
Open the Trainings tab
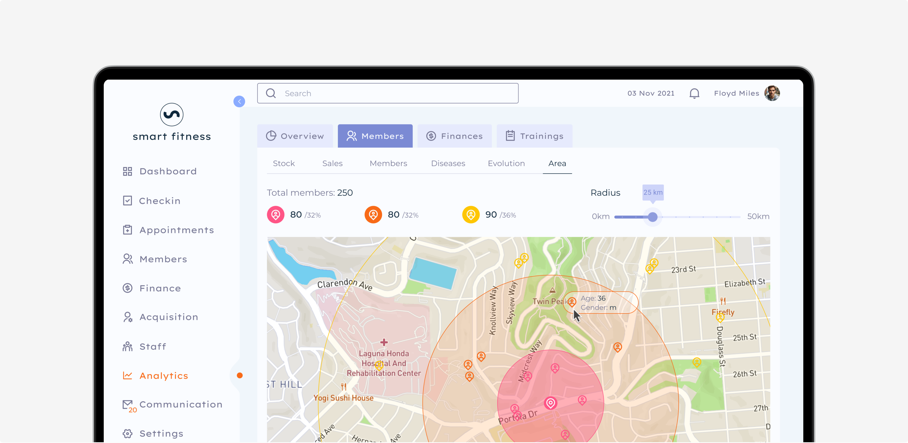click(x=534, y=136)
